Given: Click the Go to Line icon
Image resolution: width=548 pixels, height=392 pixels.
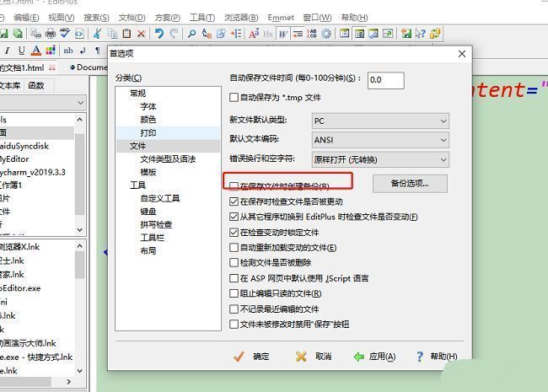Looking at the screenshot, I should 236,34.
